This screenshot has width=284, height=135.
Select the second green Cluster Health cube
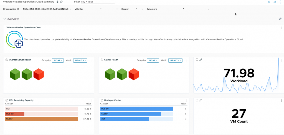122,74
